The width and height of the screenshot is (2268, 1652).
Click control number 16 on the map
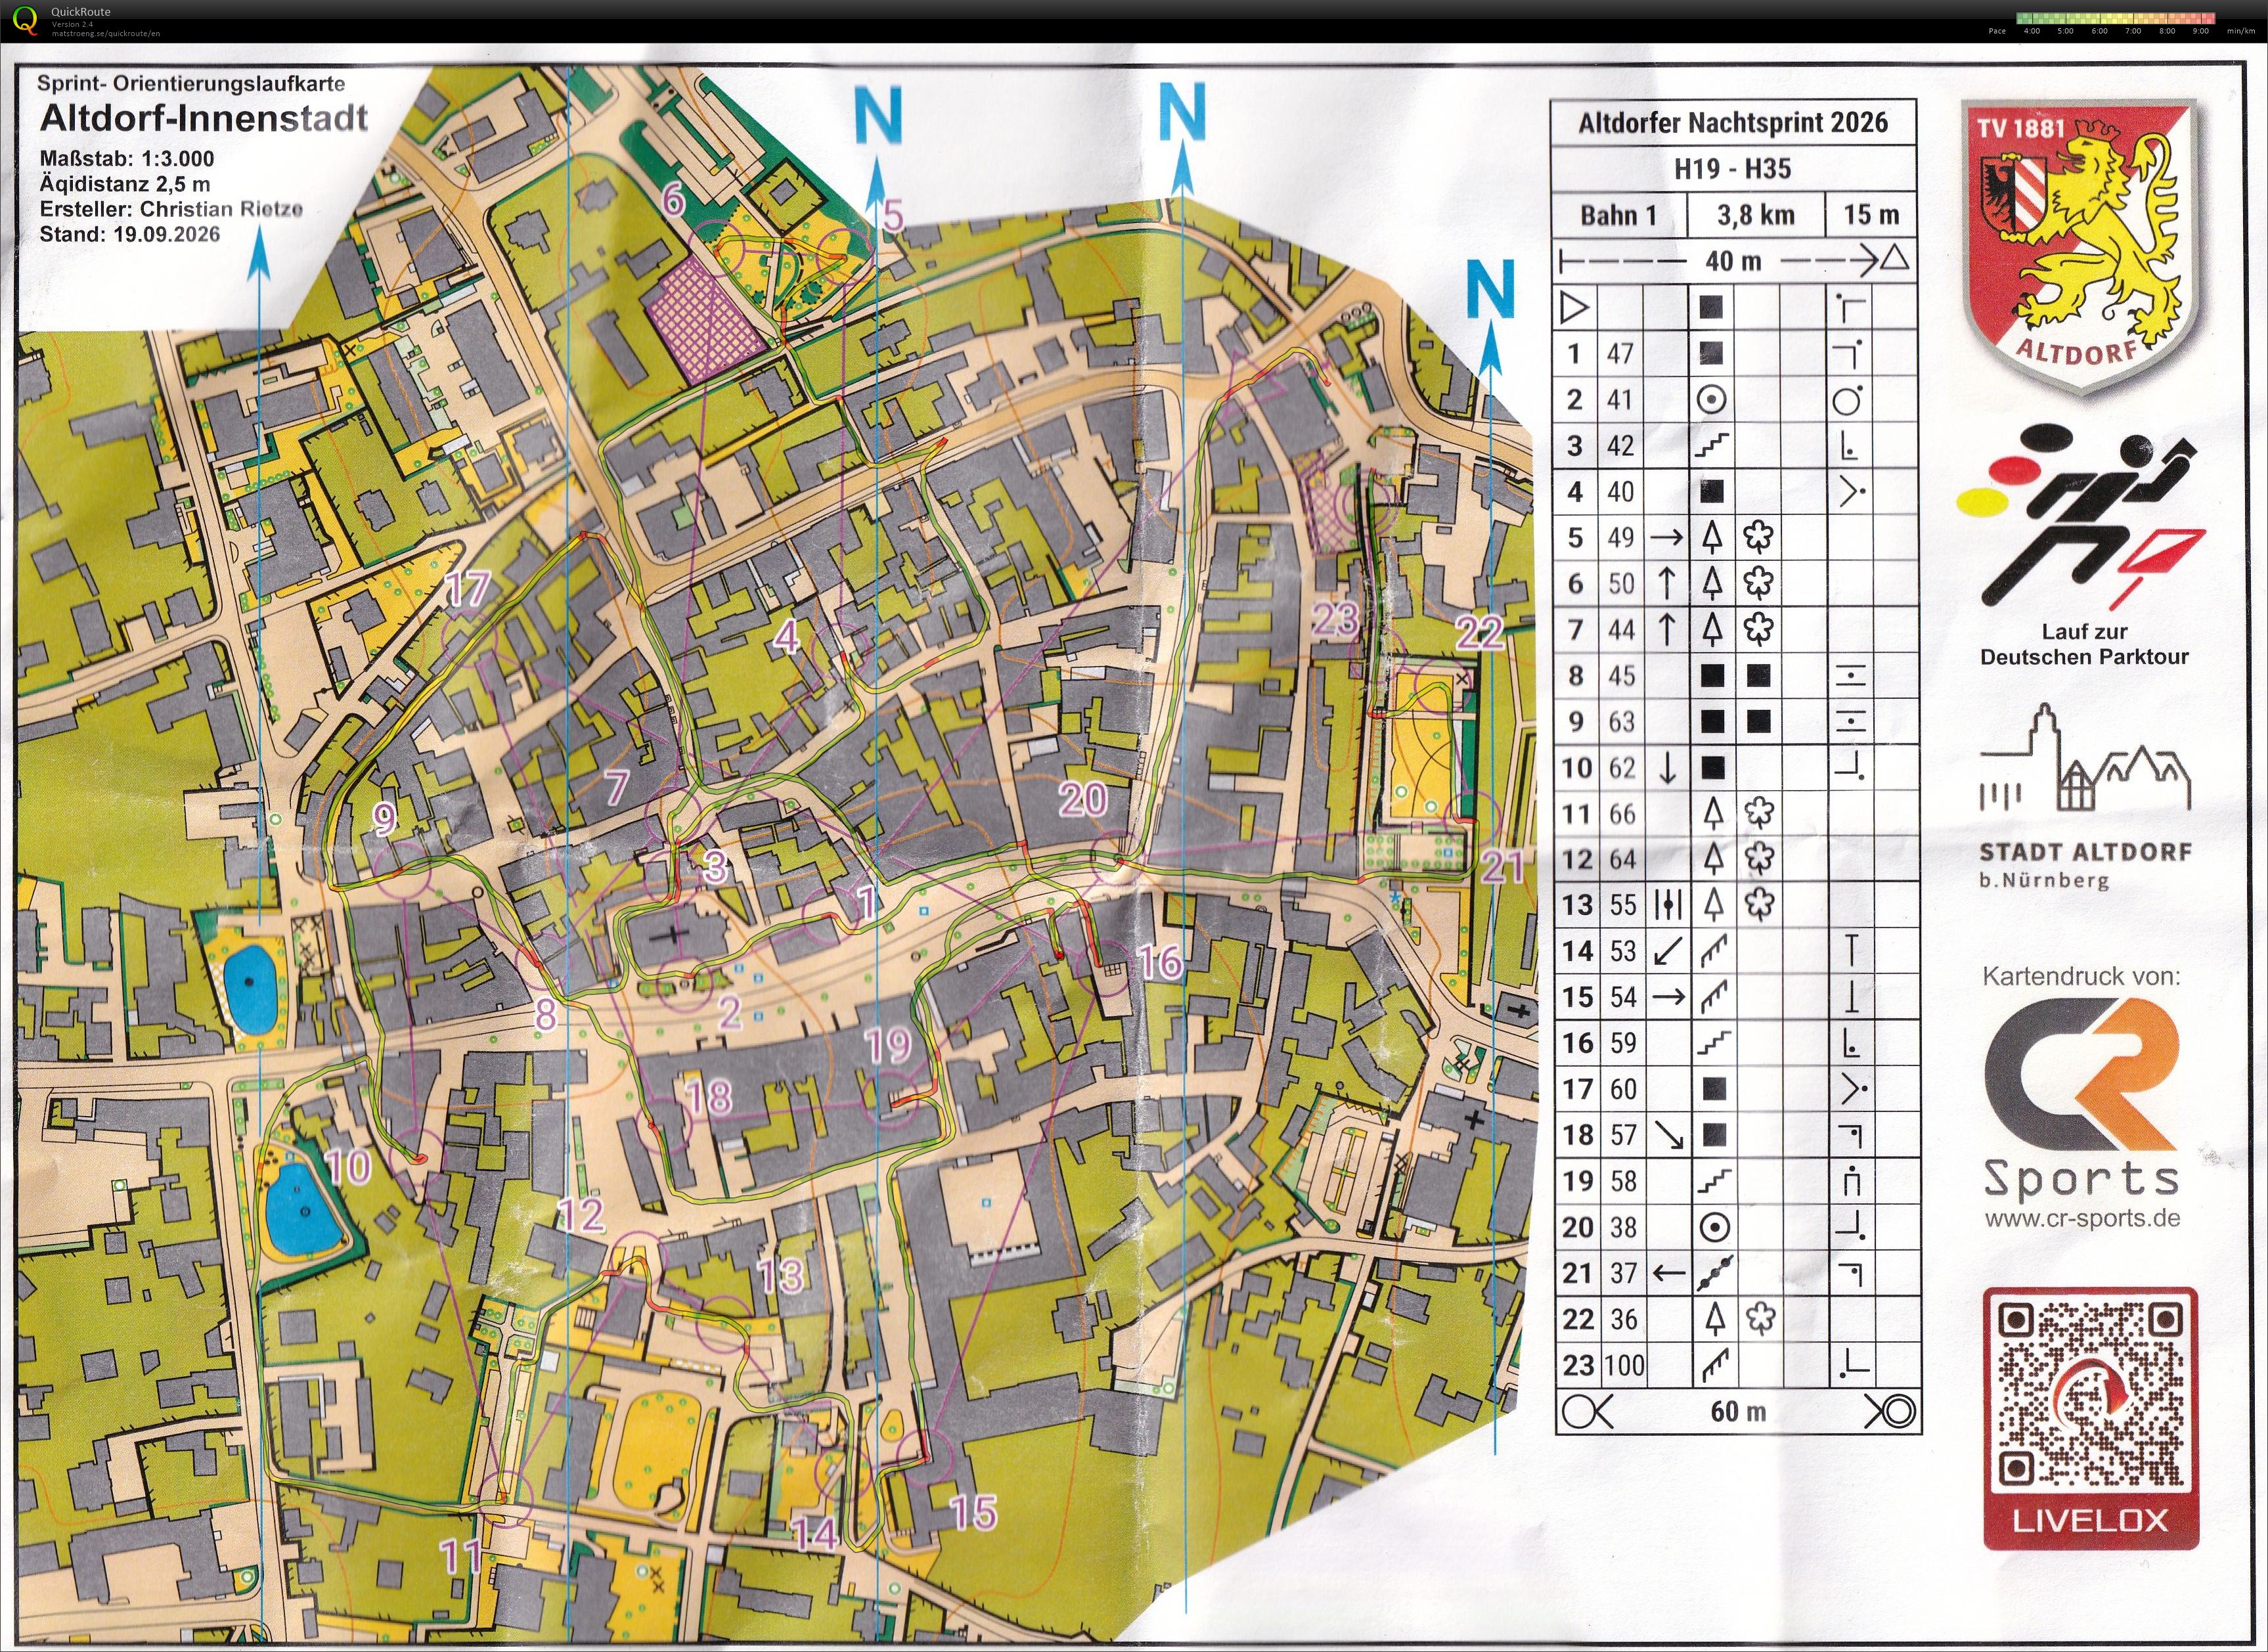(1160, 962)
